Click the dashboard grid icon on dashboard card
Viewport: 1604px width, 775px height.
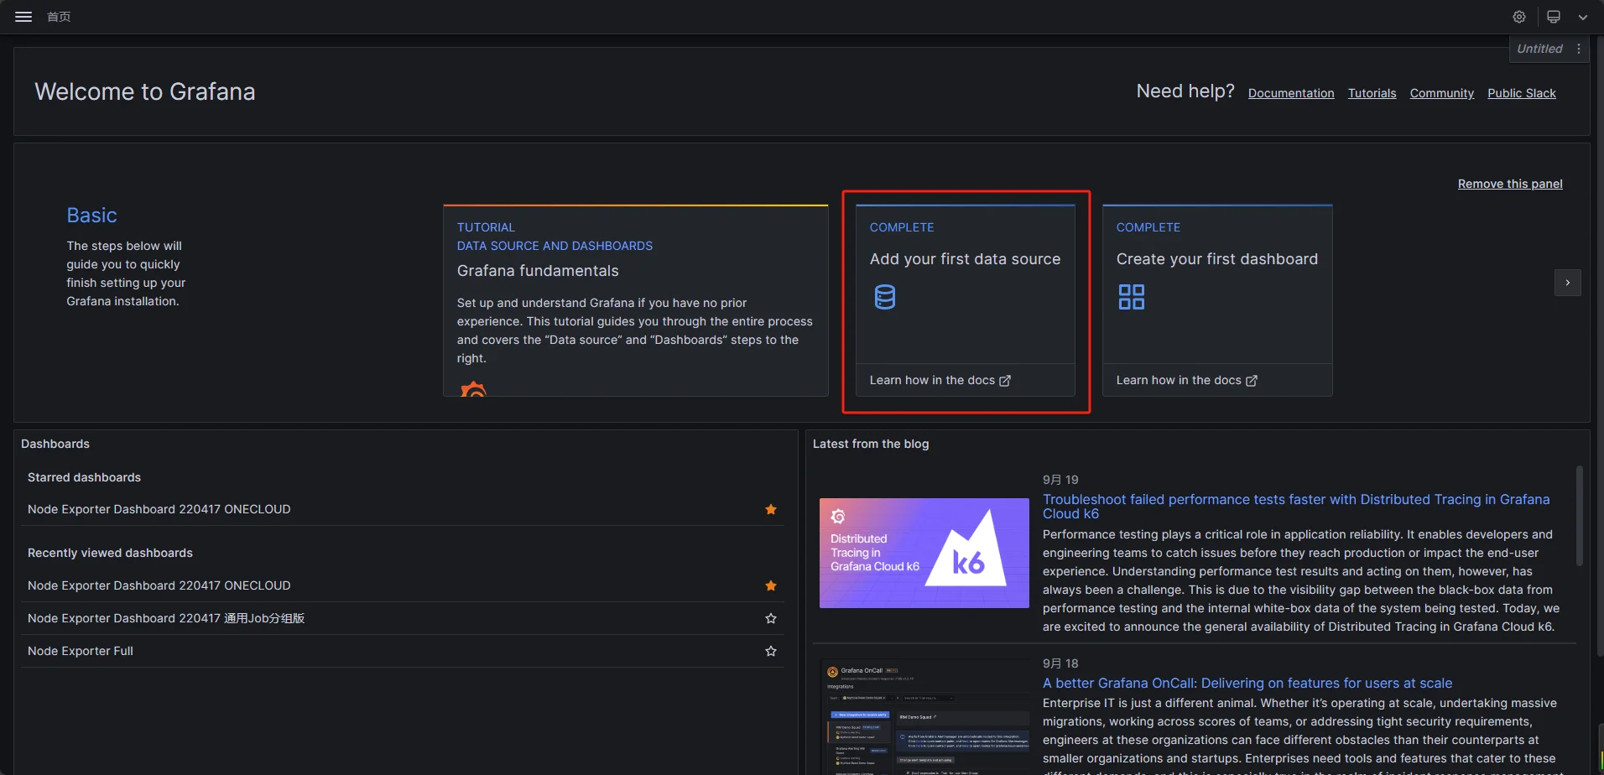tap(1132, 297)
